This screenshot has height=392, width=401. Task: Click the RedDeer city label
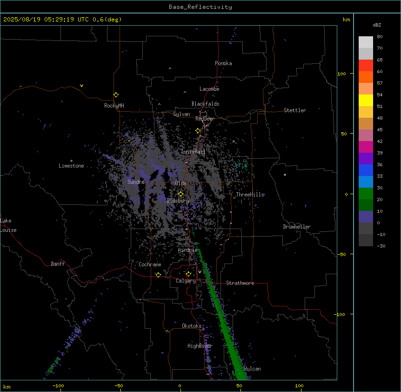tap(205, 119)
